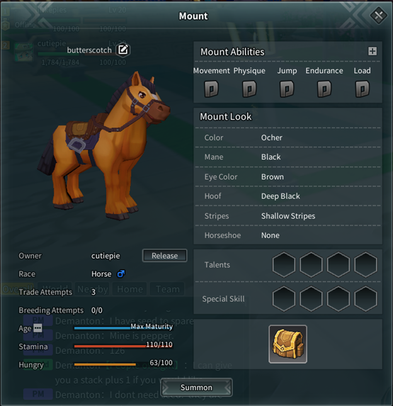Summon the horse with the Summon button
This screenshot has width=393, height=406.
[196, 387]
